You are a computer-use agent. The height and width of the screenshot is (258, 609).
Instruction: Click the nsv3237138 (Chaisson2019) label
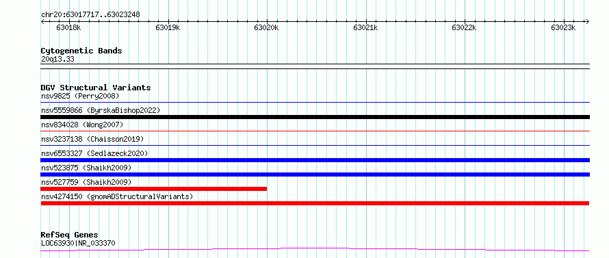pyautogui.click(x=92, y=139)
